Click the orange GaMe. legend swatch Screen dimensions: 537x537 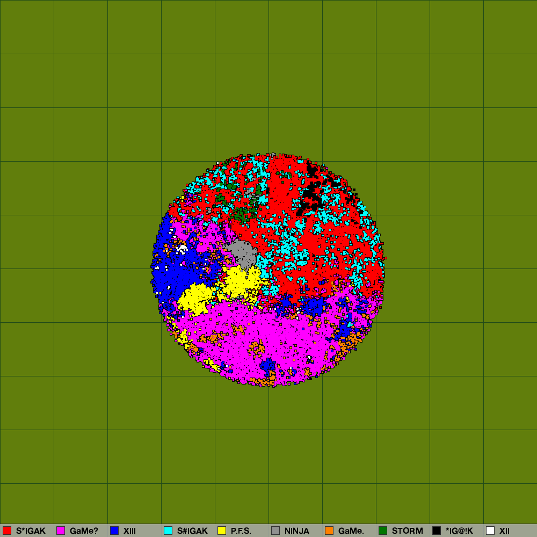coord(329,531)
